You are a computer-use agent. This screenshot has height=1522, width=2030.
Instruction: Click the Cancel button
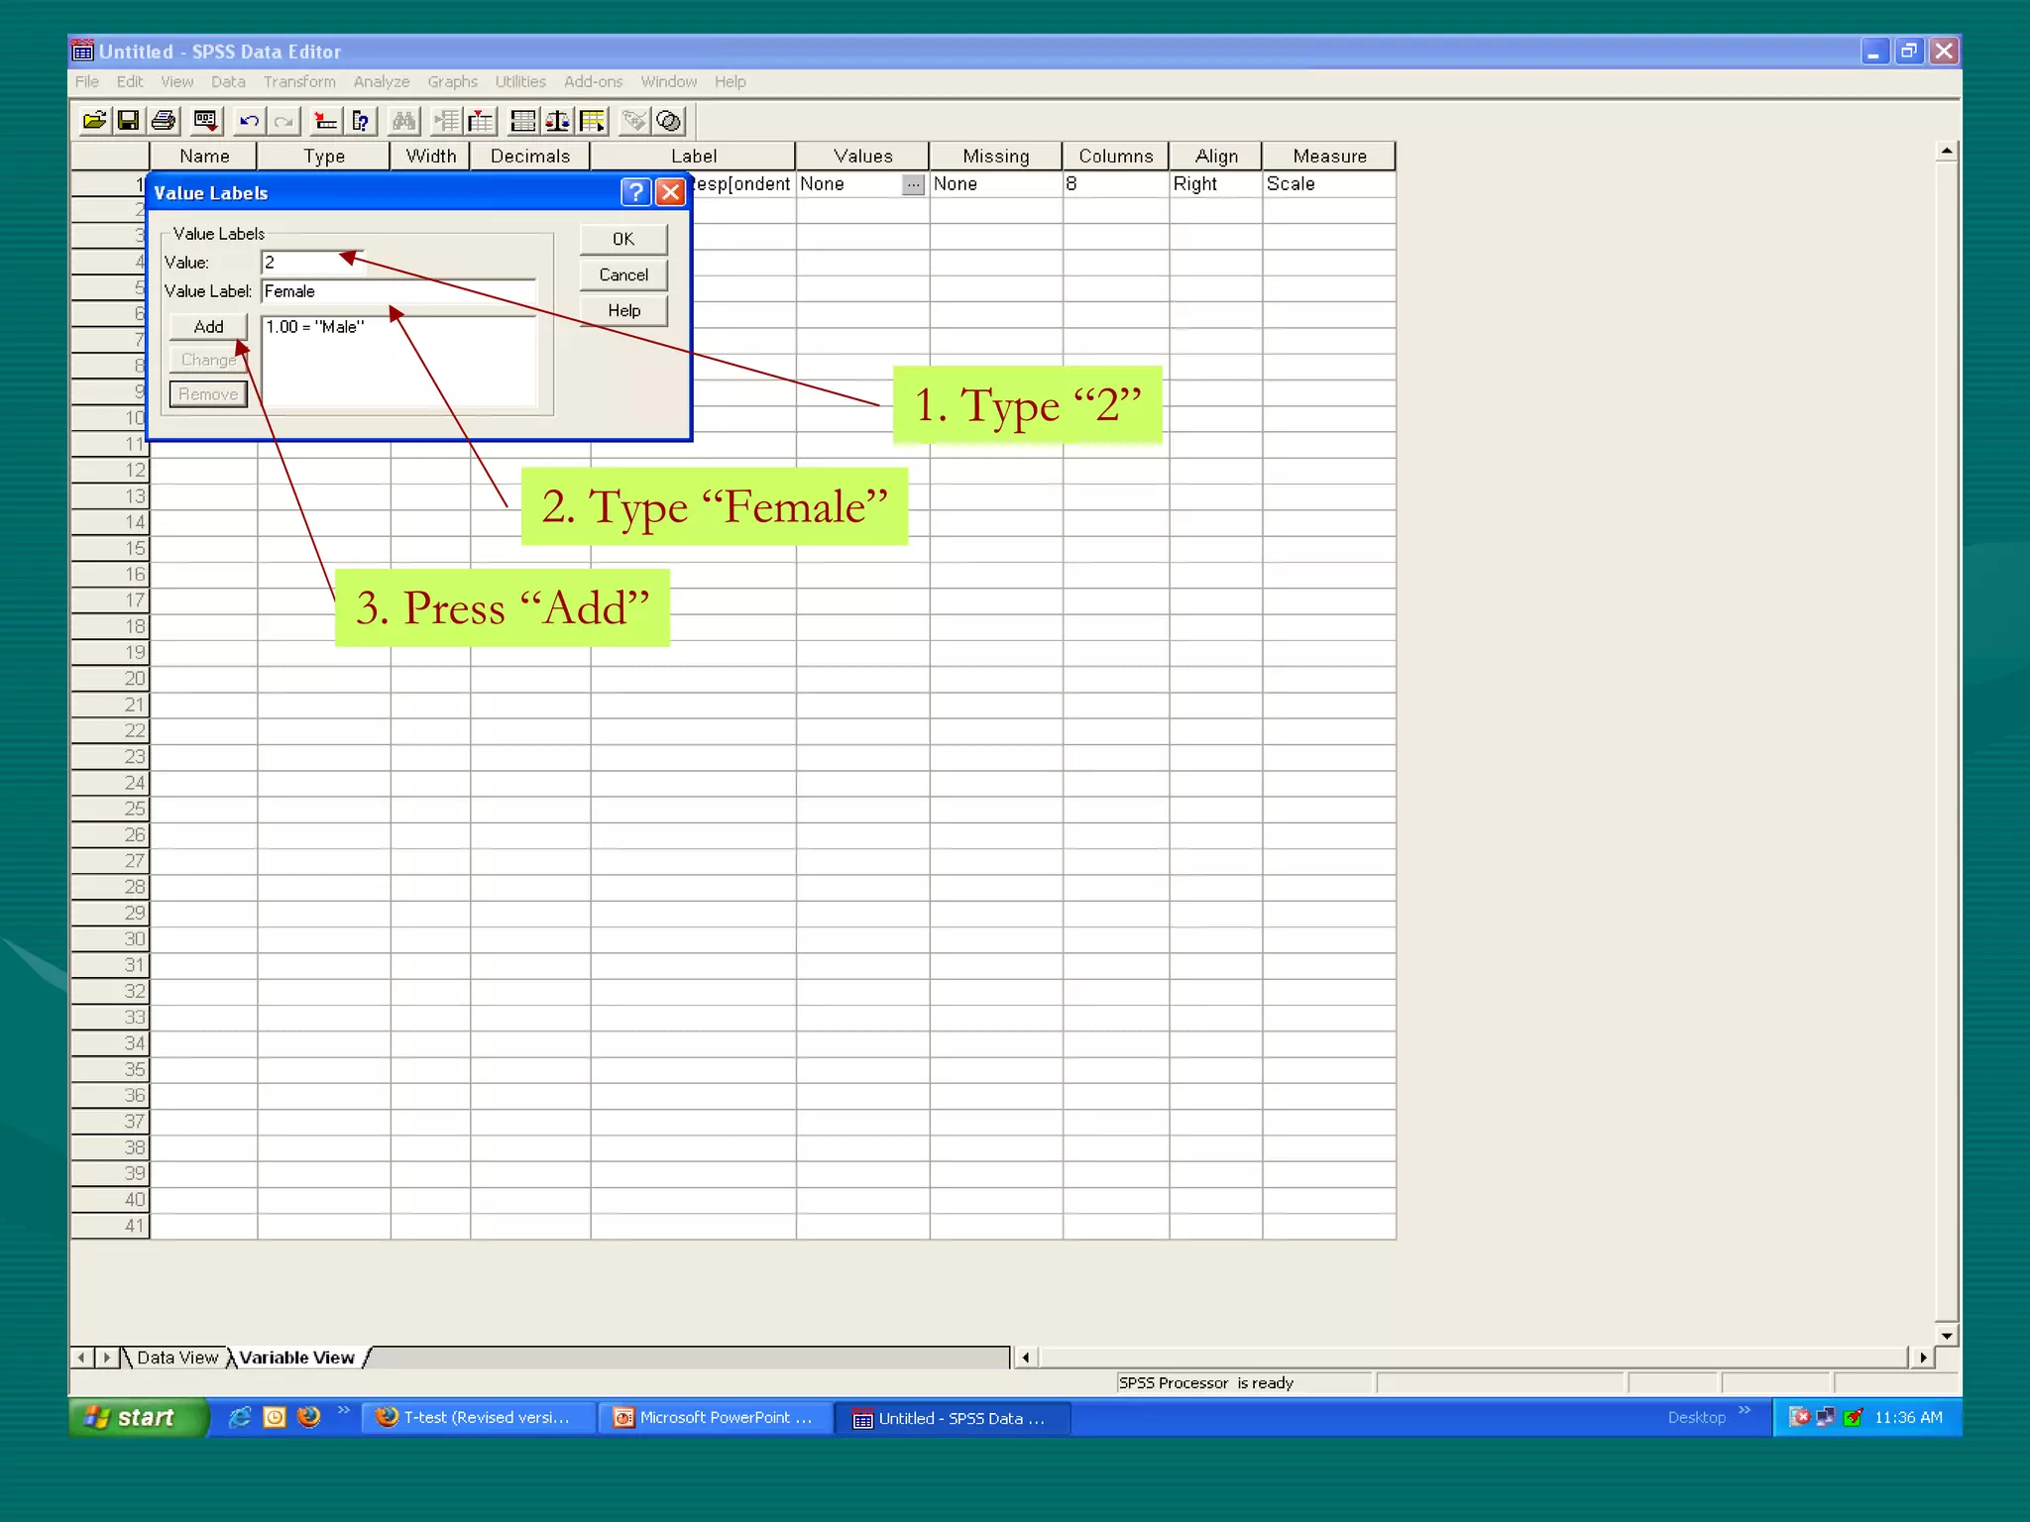coord(622,274)
